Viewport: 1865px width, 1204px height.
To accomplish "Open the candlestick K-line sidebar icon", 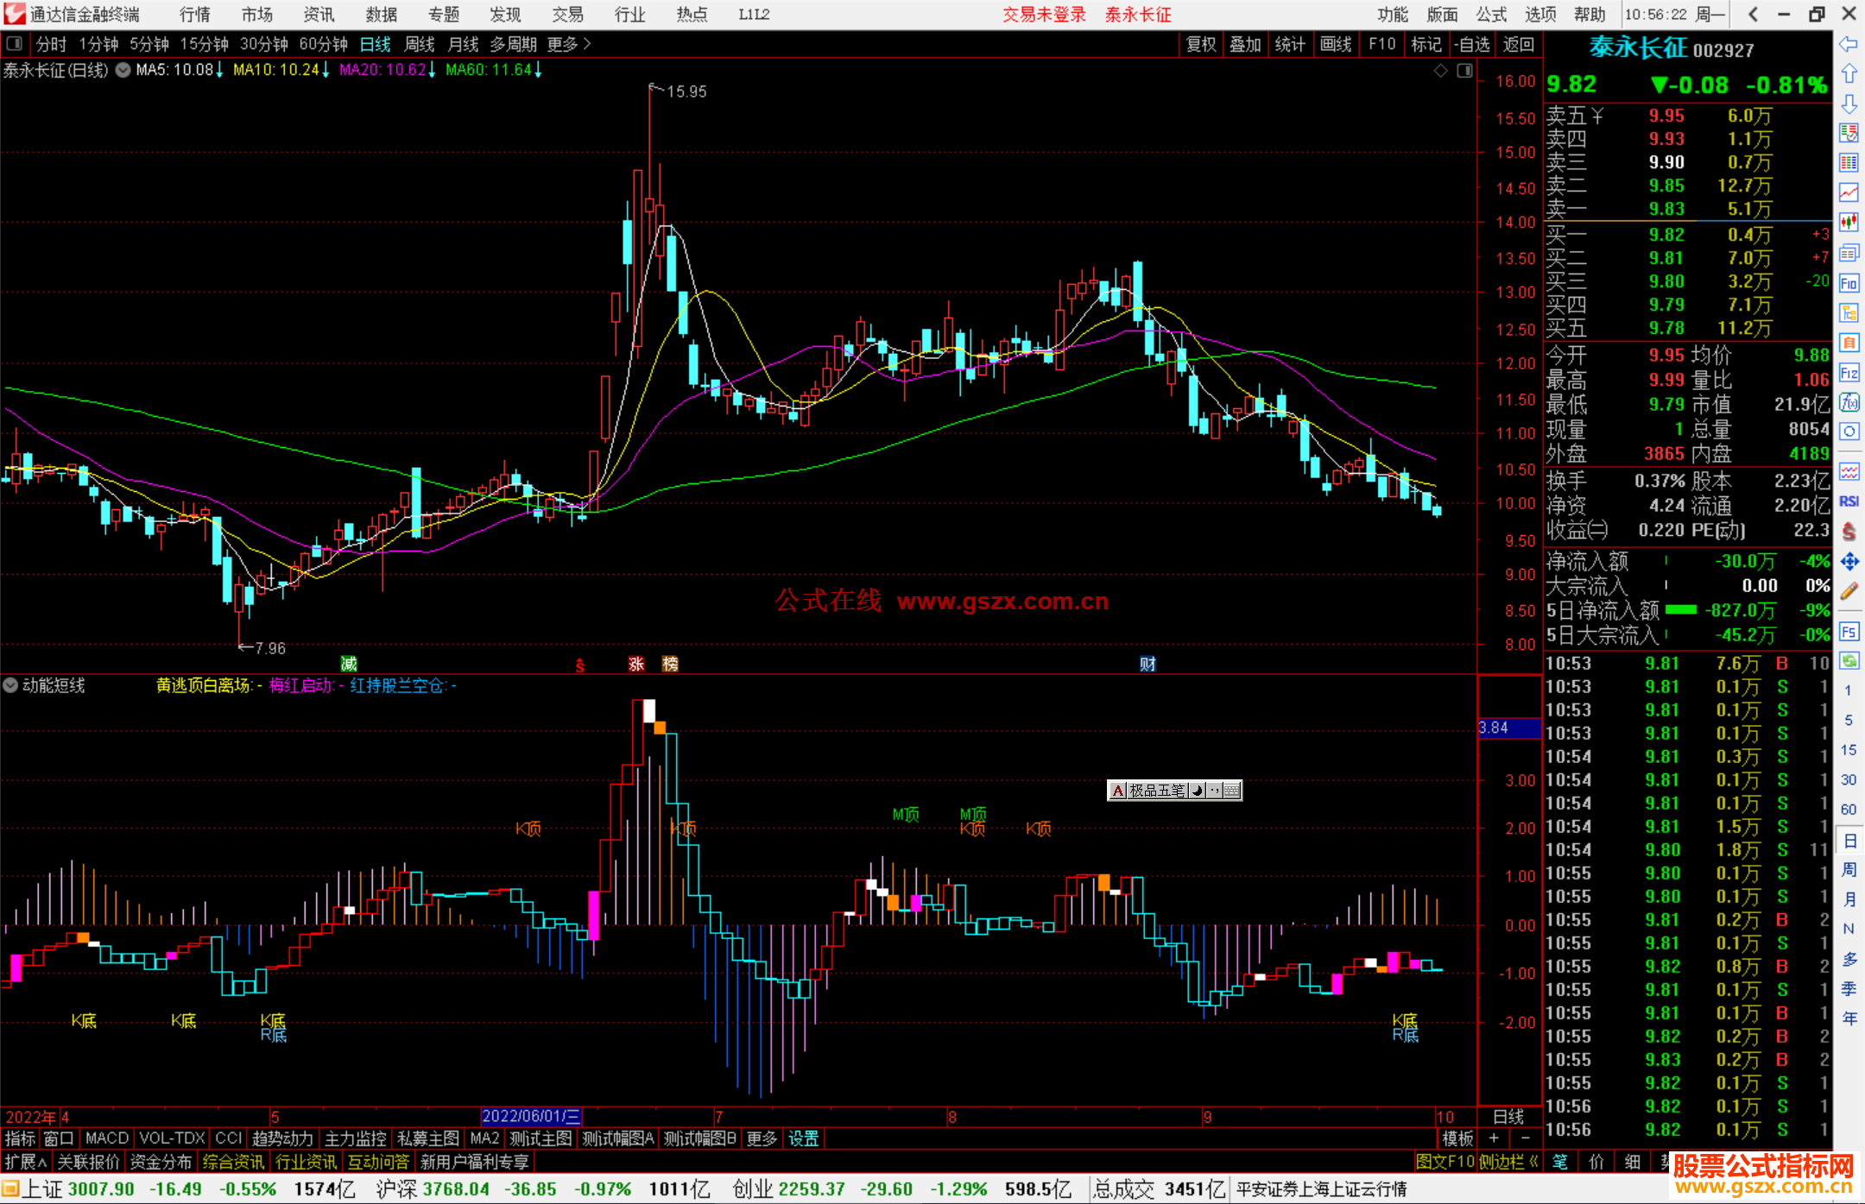I will click(x=1849, y=223).
